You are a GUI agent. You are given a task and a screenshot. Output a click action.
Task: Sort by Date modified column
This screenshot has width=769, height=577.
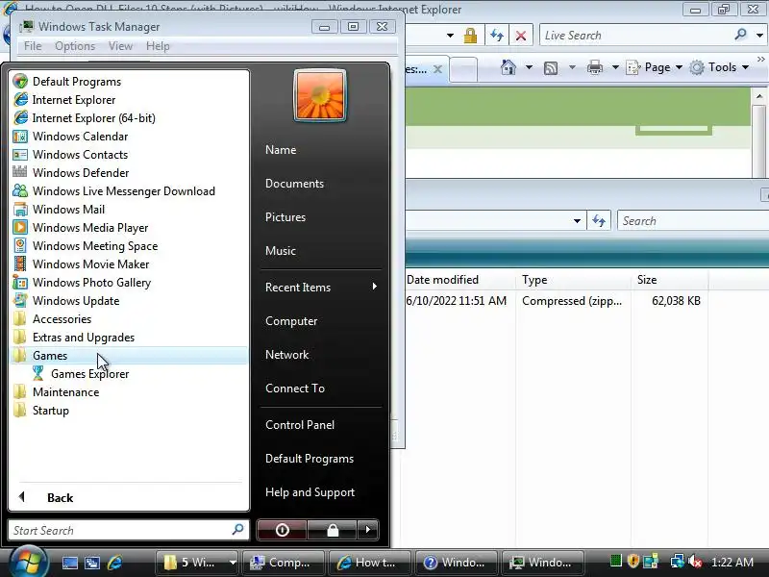click(459, 280)
